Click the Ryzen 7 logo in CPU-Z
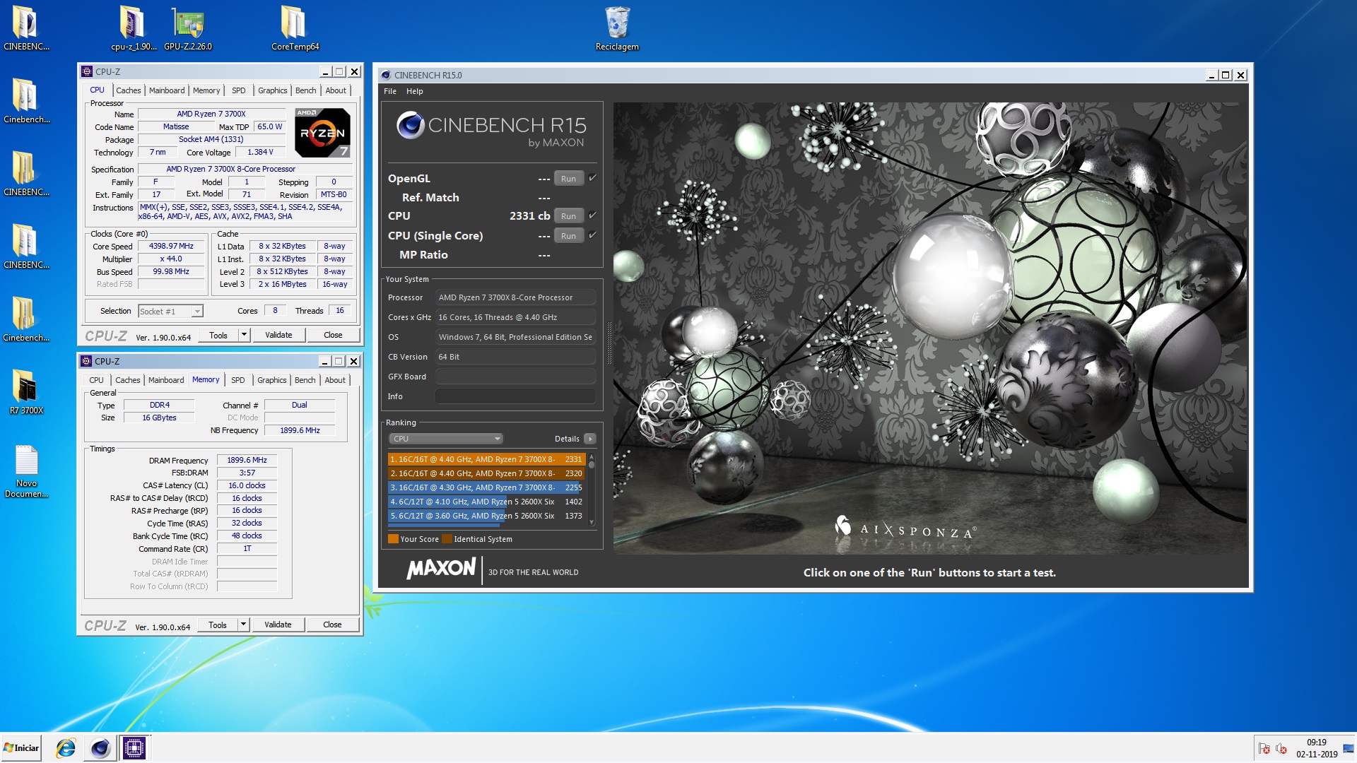1357x763 pixels. (x=322, y=133)
